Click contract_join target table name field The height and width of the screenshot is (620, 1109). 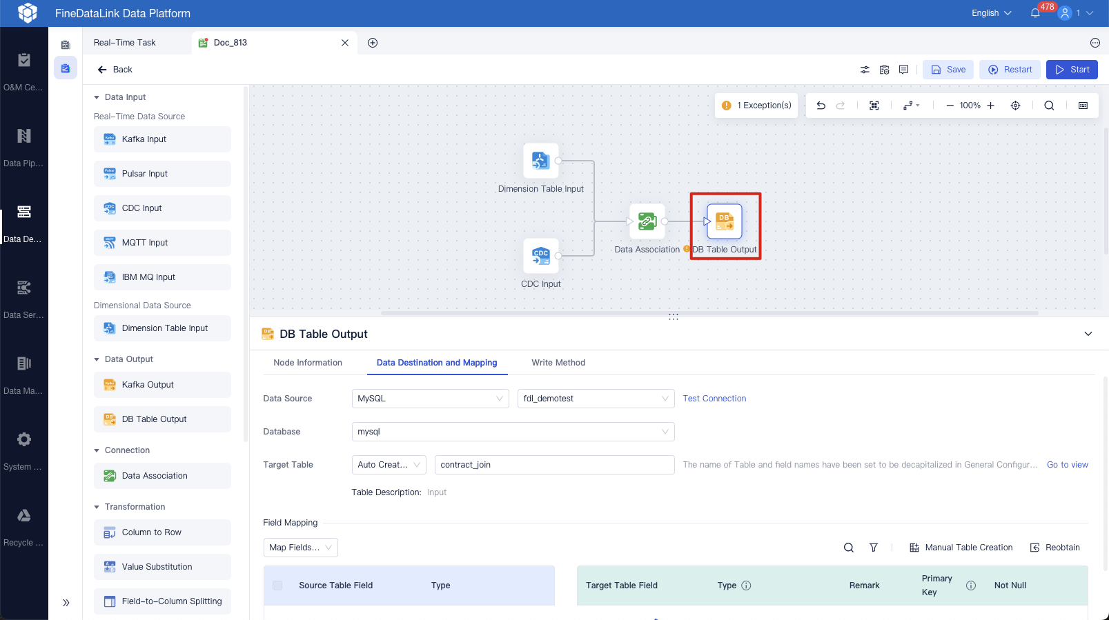555,465
